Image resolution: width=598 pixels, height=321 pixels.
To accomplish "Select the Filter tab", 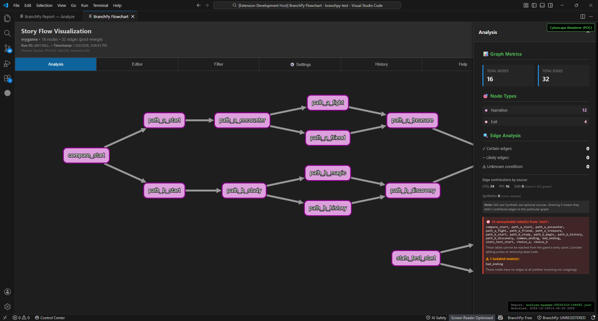I will pyautogui.click(x=218, y=64).
